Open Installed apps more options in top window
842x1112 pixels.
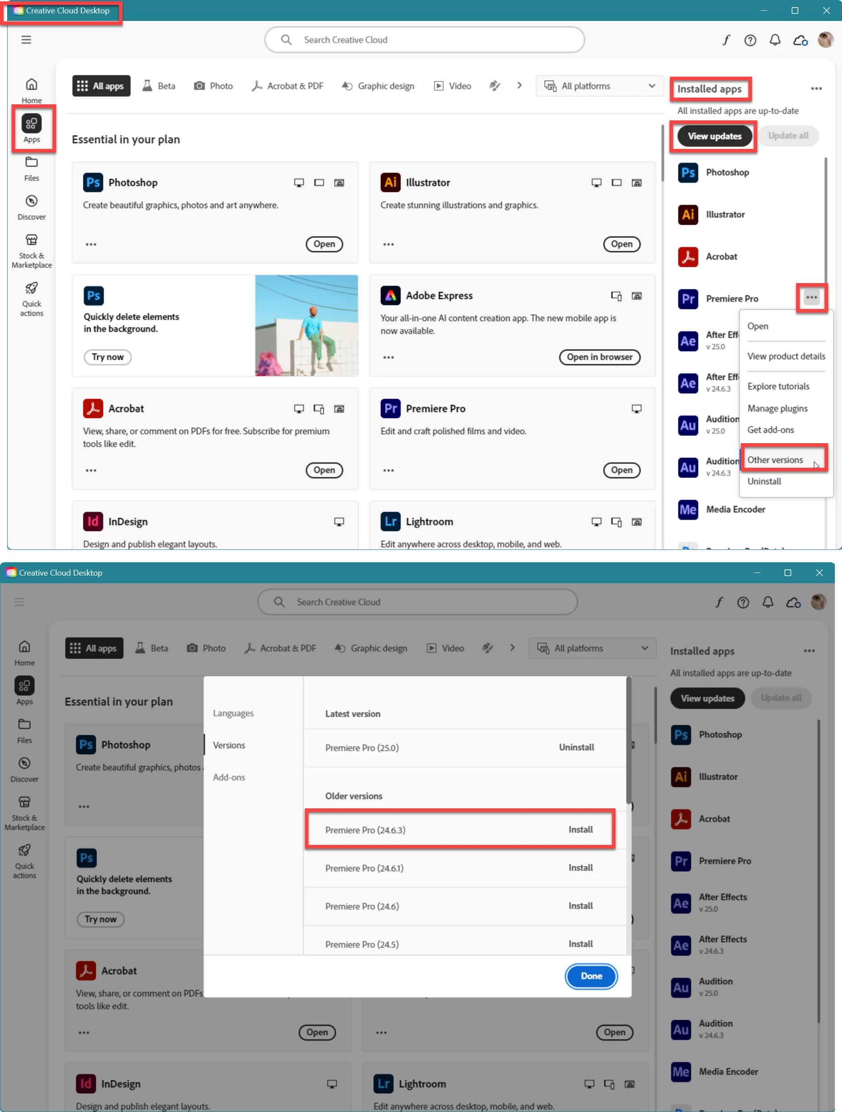[x=816, y=88]
